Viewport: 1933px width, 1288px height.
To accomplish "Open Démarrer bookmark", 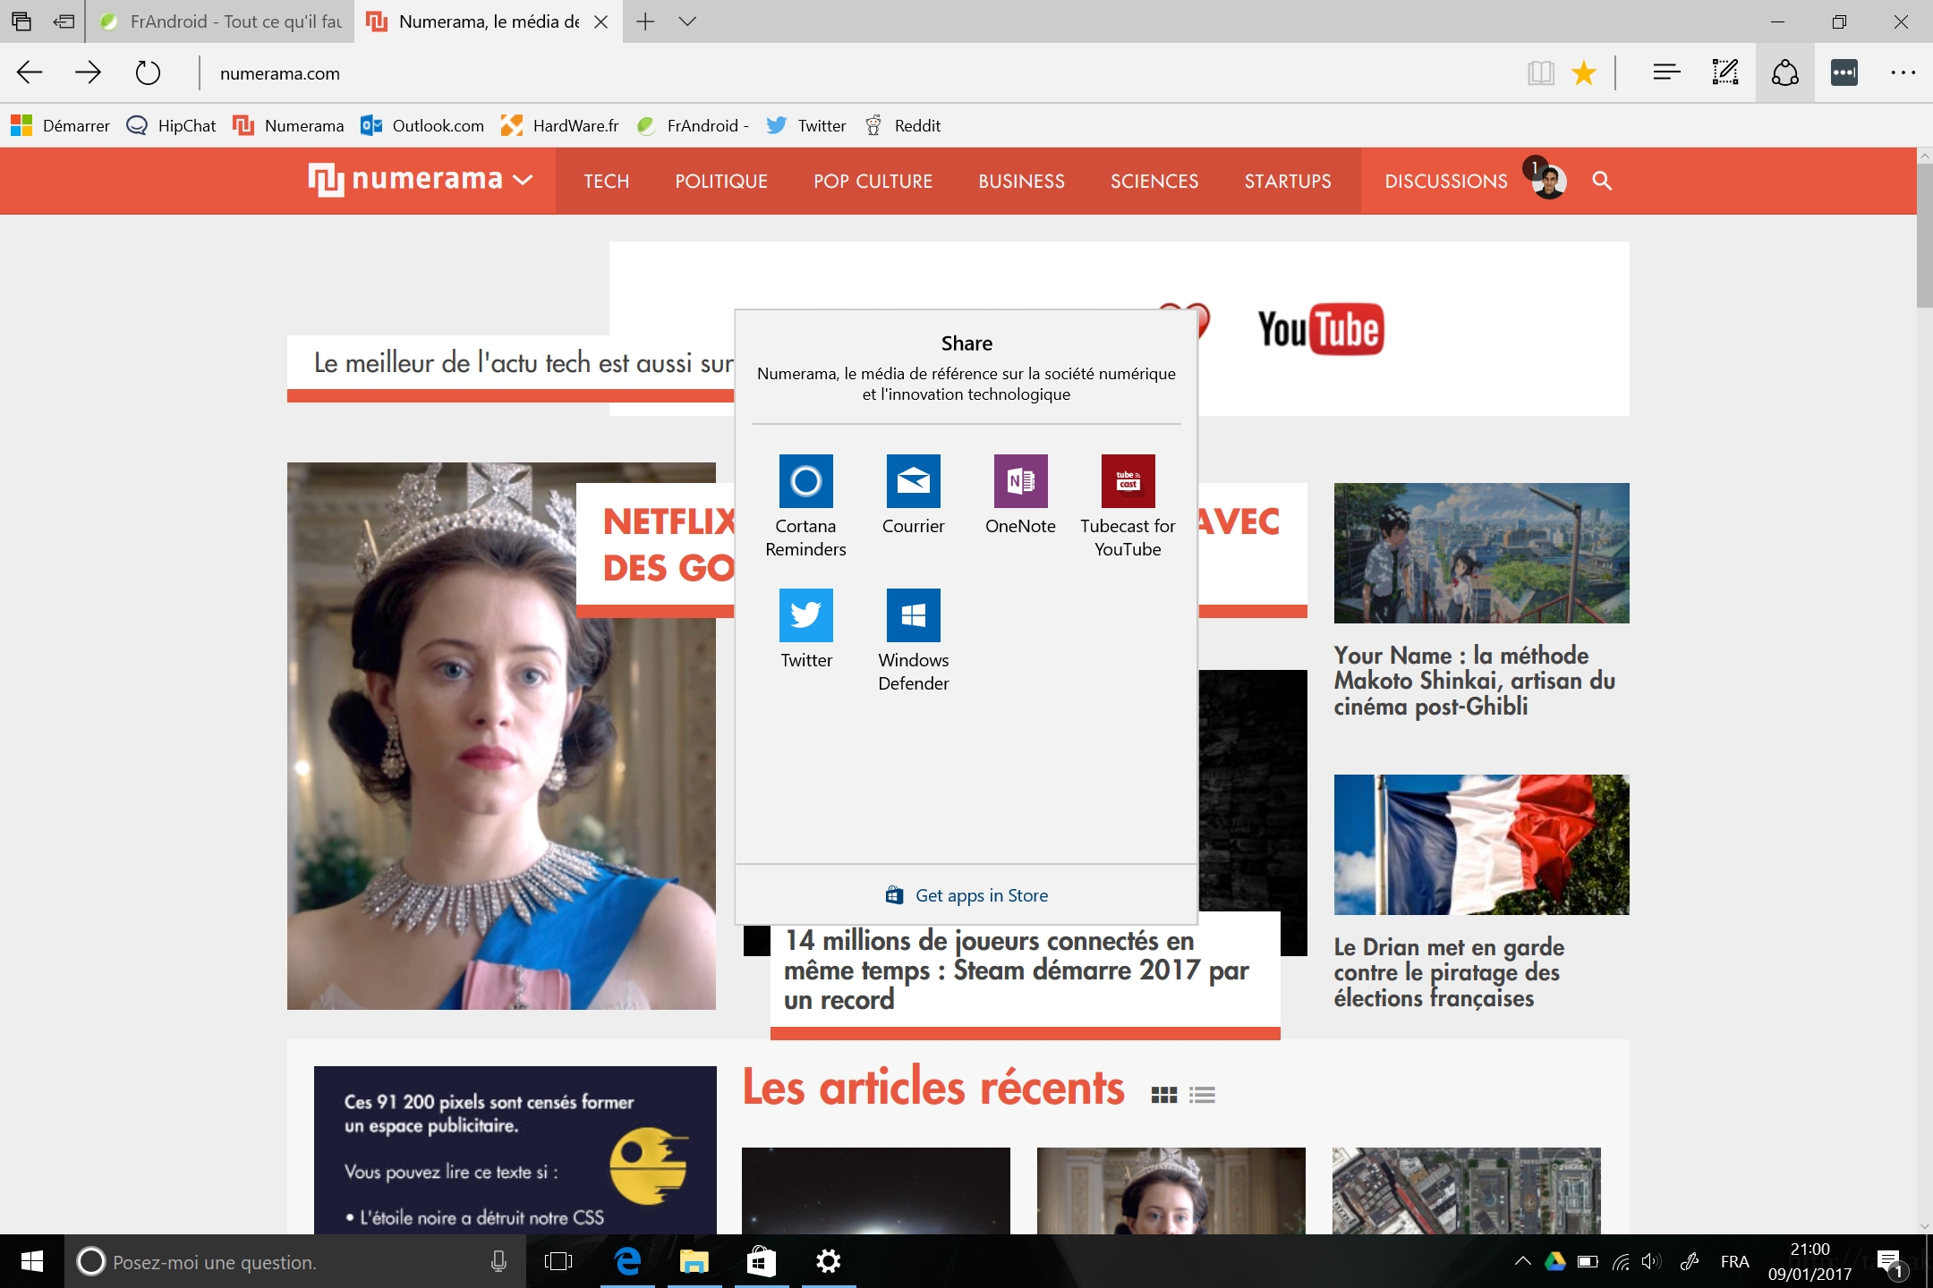I will pyautogui.click(x=61, y=125).
